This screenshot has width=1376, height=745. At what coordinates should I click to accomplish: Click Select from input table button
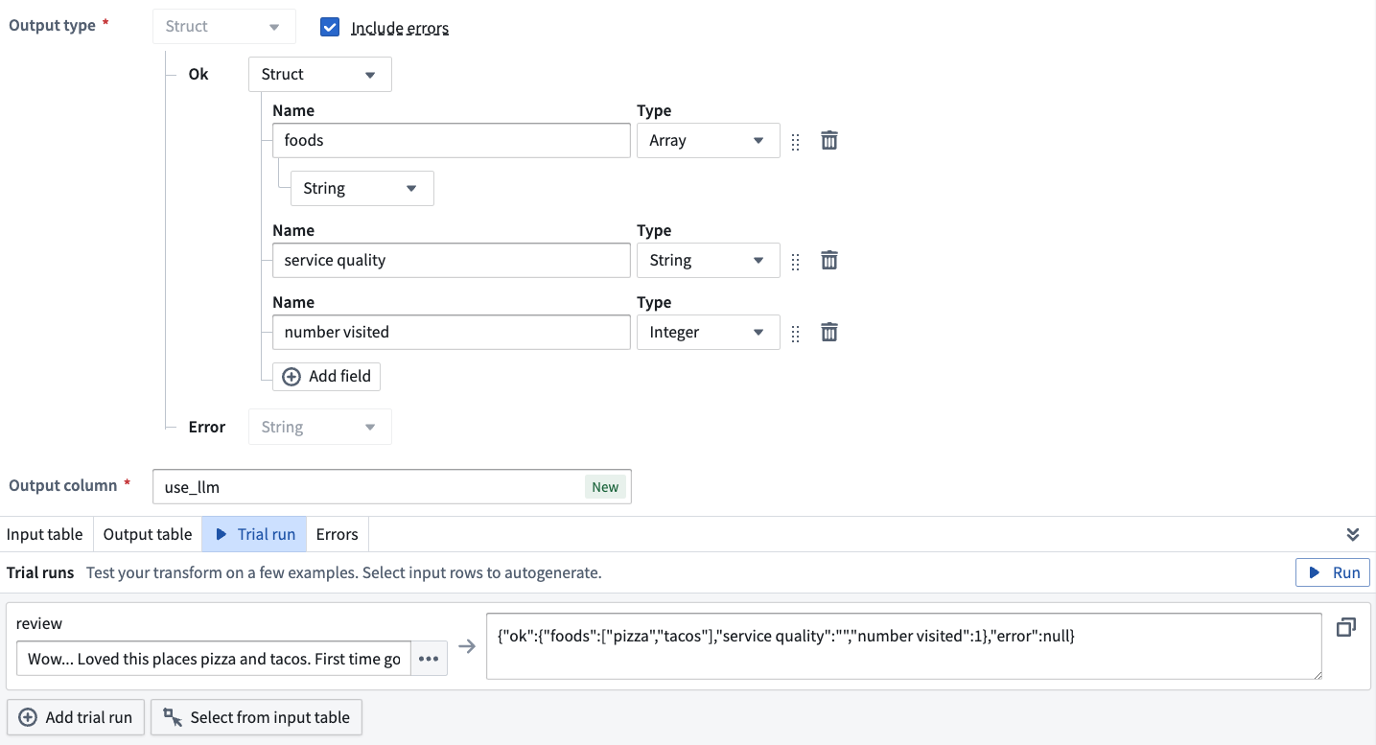257,717
